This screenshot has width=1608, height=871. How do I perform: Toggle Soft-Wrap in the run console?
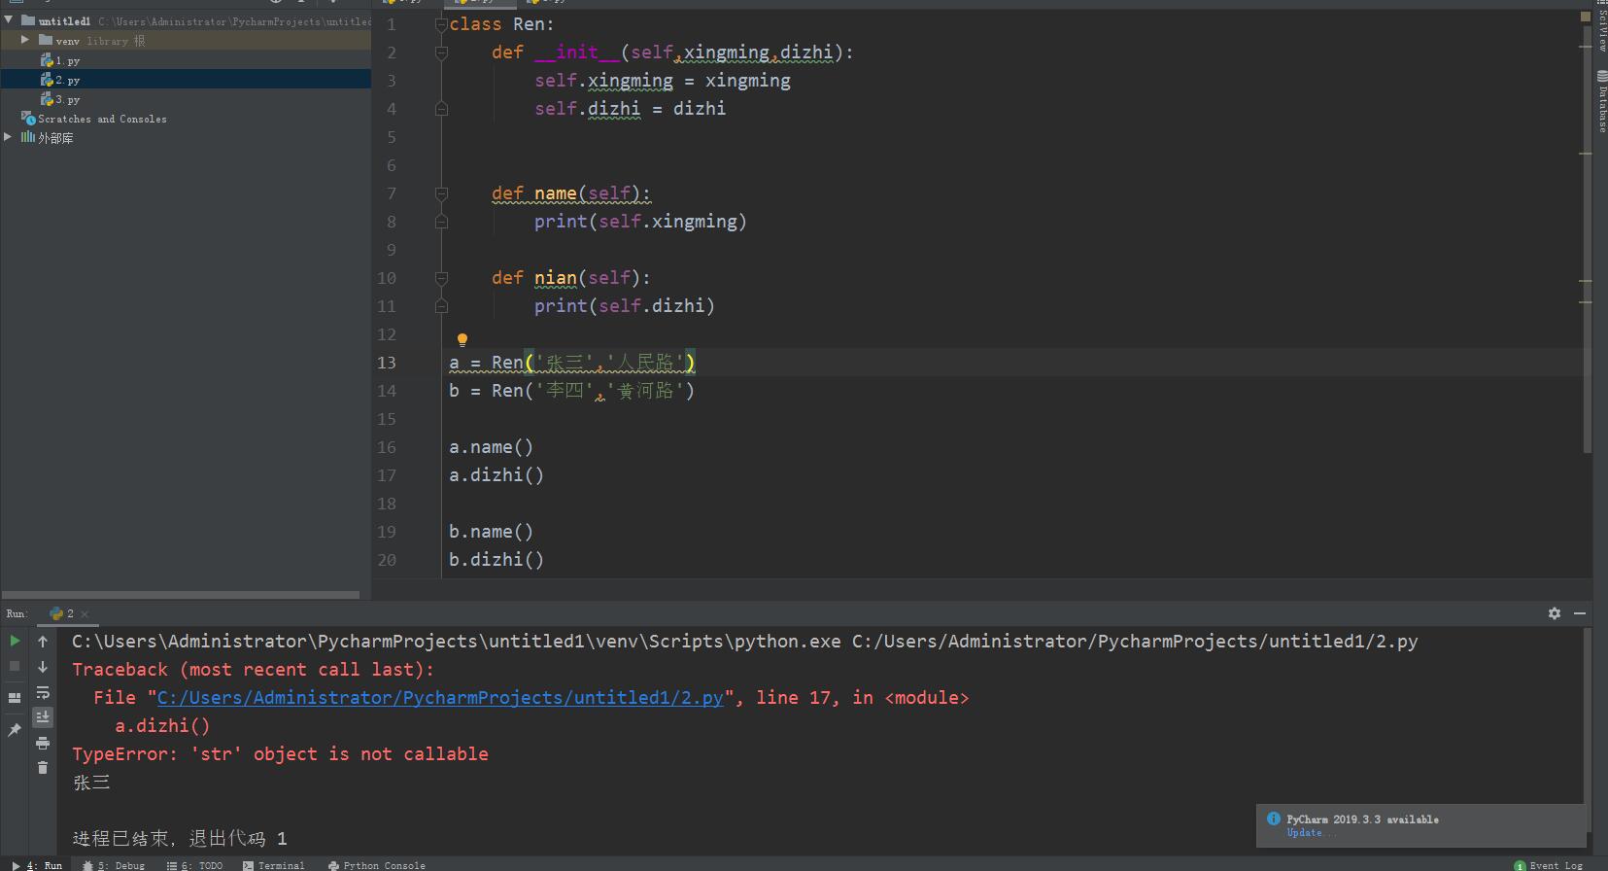tap(43, 692)
